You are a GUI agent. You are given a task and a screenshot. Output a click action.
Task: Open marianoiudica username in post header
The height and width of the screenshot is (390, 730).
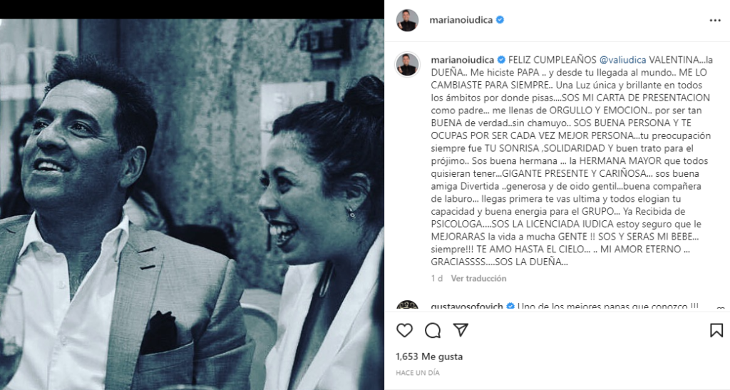tap(461, 20)
